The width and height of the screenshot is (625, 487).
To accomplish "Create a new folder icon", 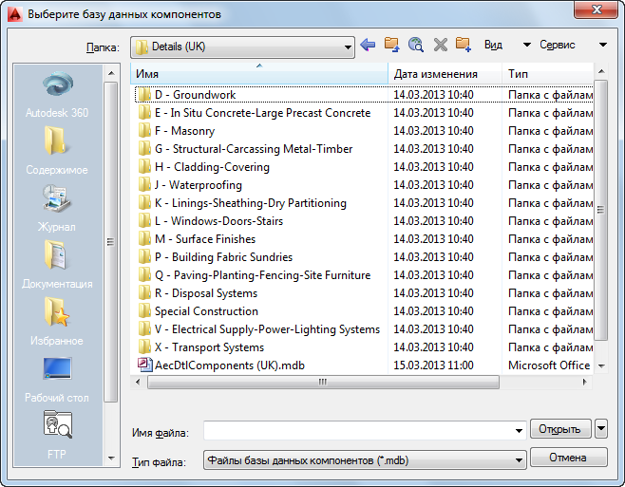I will pos(464,45).
